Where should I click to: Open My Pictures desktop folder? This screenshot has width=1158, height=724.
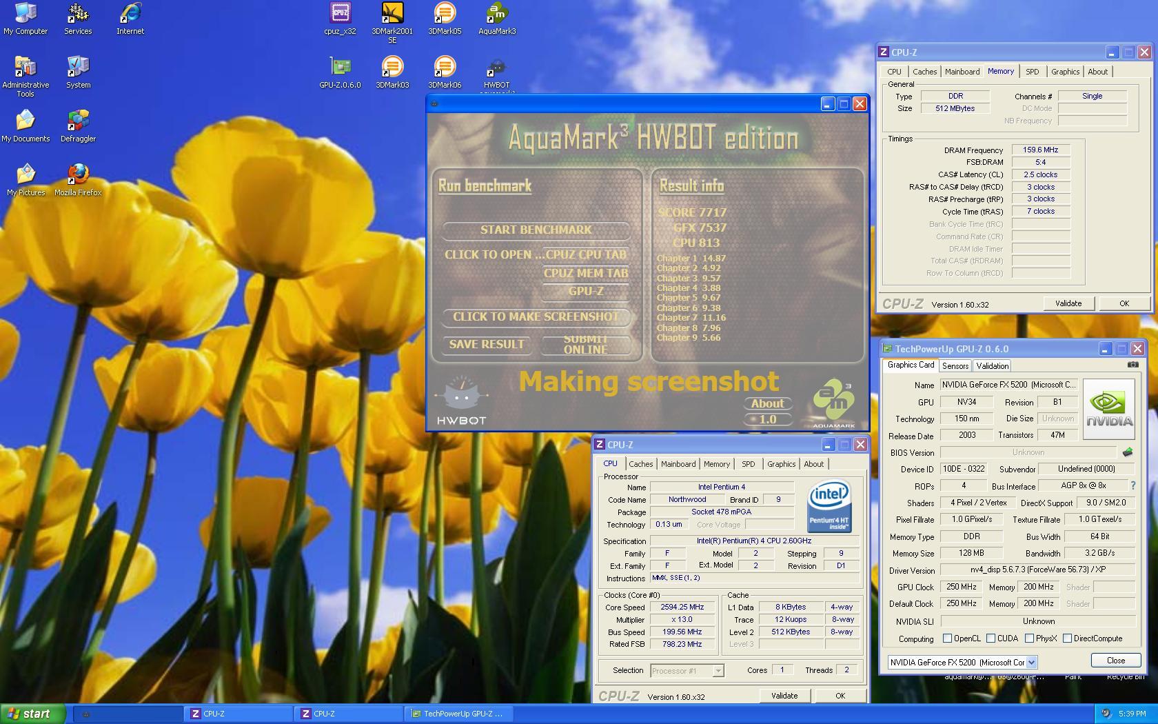[x=26, y=180]
